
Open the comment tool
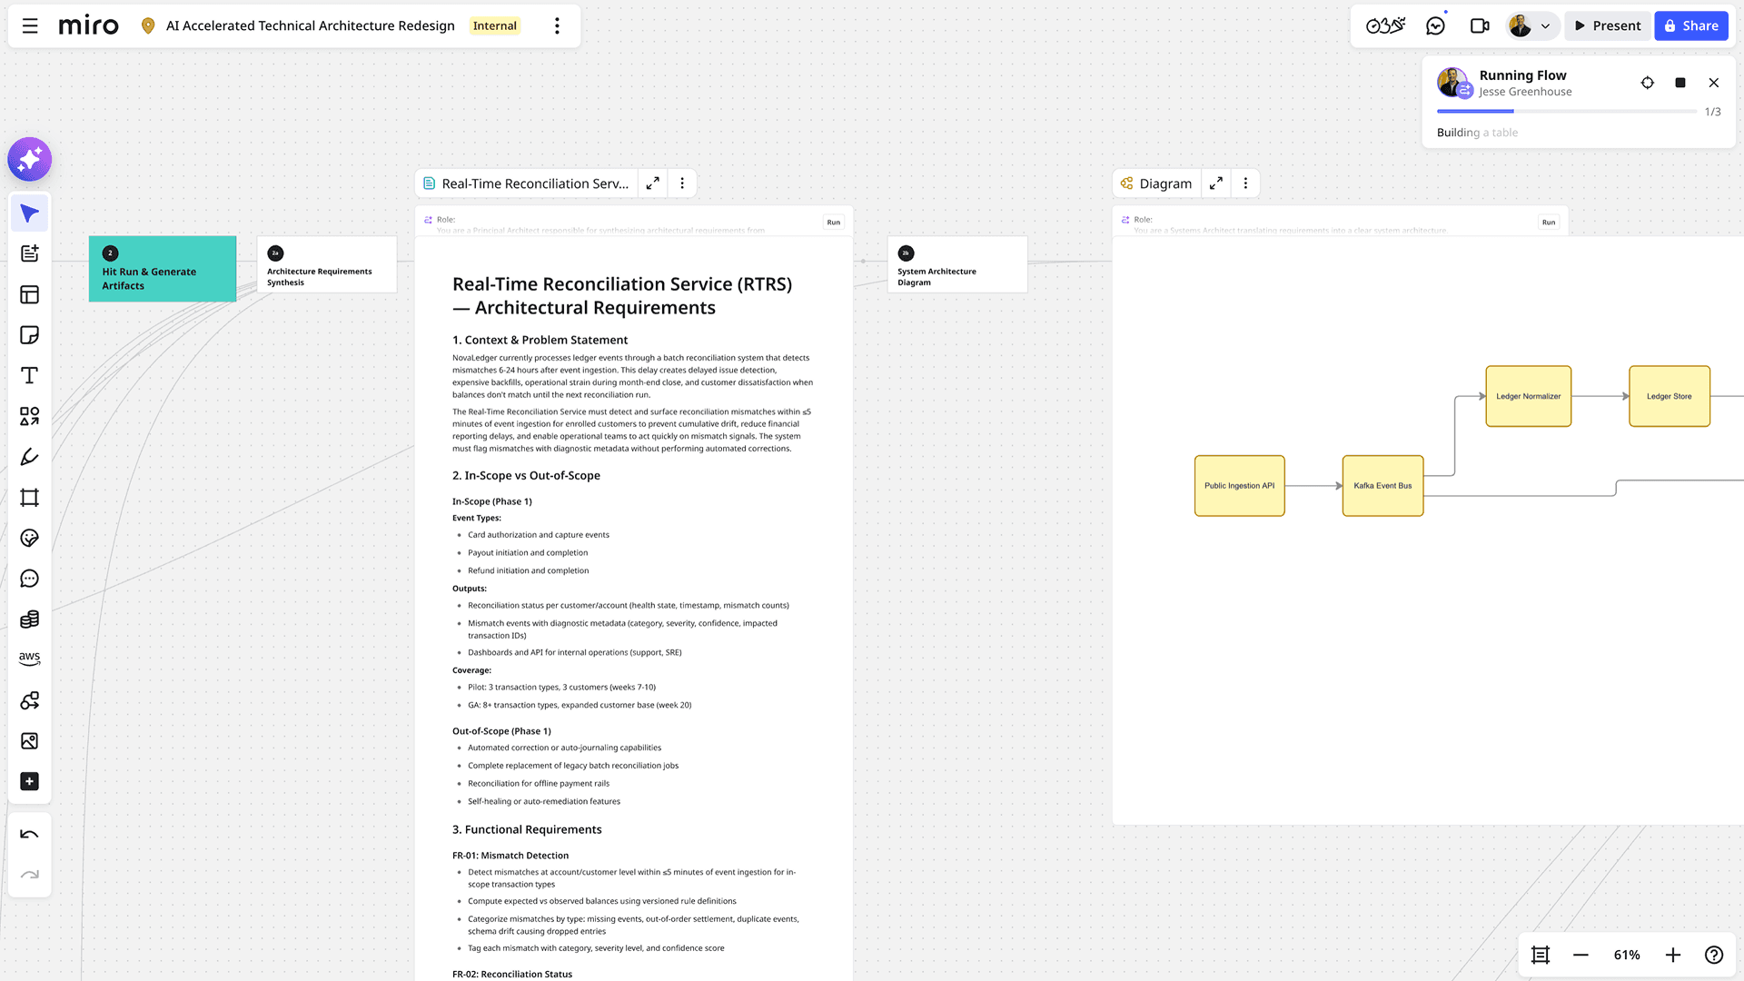tap(29, 579)
